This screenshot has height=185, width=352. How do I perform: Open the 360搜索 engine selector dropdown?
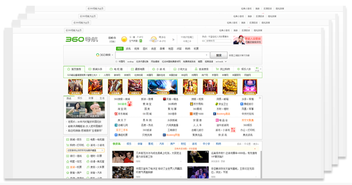point(112,55)
